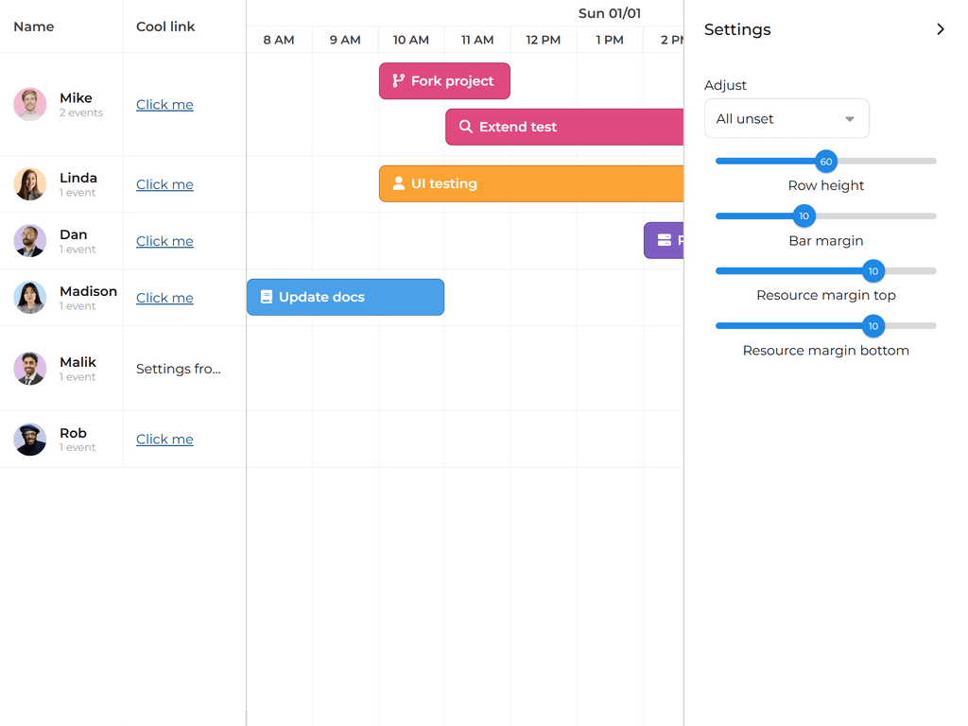Click Linda's avatar picture

tap(30, 184)
